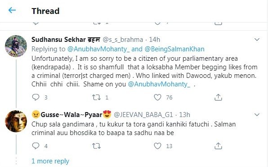Screen dimensions: 268x167
Task: Like the tweet with 13 likes
Action: tap(157, 146)
